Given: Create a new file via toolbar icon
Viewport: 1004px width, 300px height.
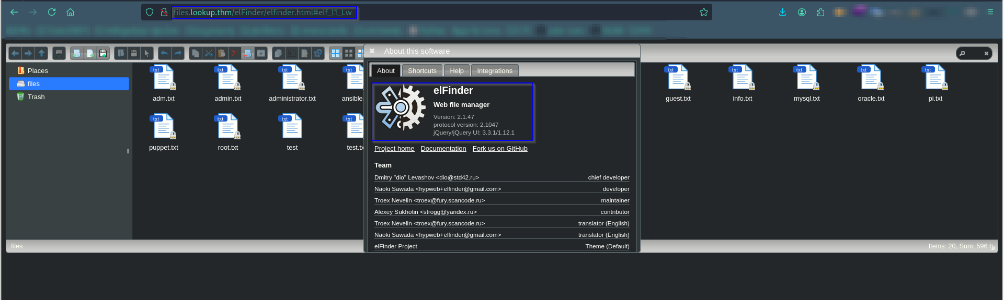Looking at the screenshot, I should pos(90,53).
